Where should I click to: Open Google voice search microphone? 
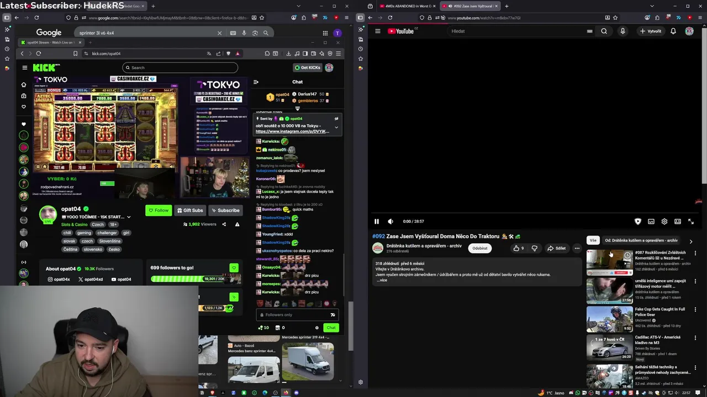[x=244, y=33]
